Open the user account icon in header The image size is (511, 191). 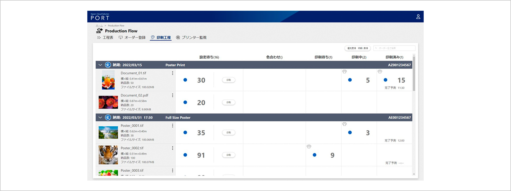[418, 16]
